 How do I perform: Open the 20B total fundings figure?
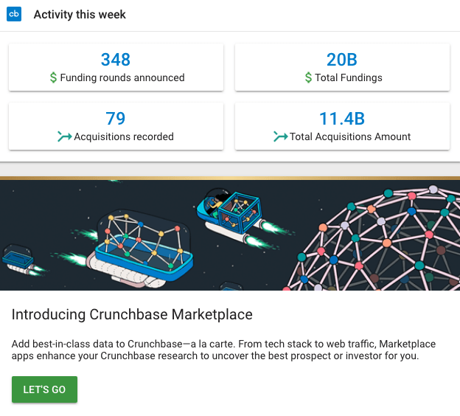[x=342, y=60]
